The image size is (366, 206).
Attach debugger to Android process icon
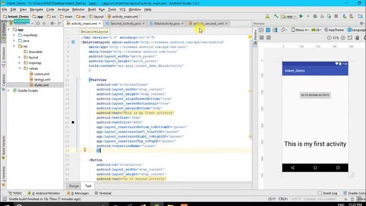(329, 17)
